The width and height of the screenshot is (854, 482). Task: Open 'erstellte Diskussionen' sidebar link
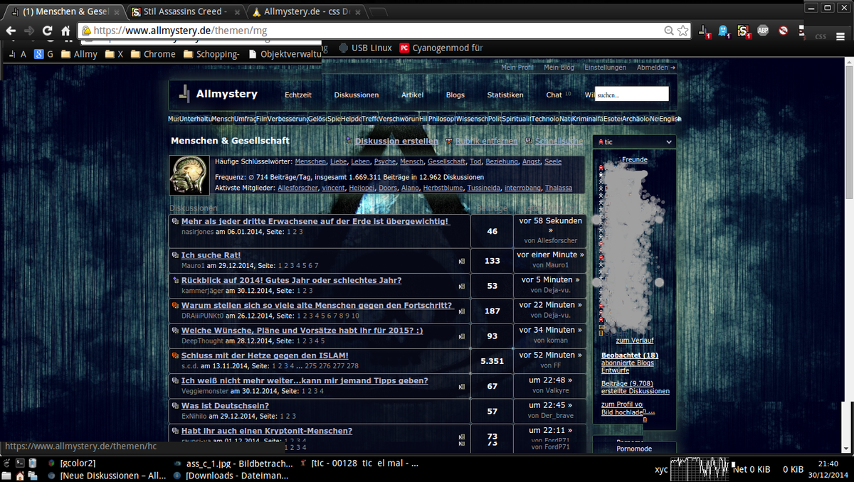pyautogui.click(x=636, y=391)
